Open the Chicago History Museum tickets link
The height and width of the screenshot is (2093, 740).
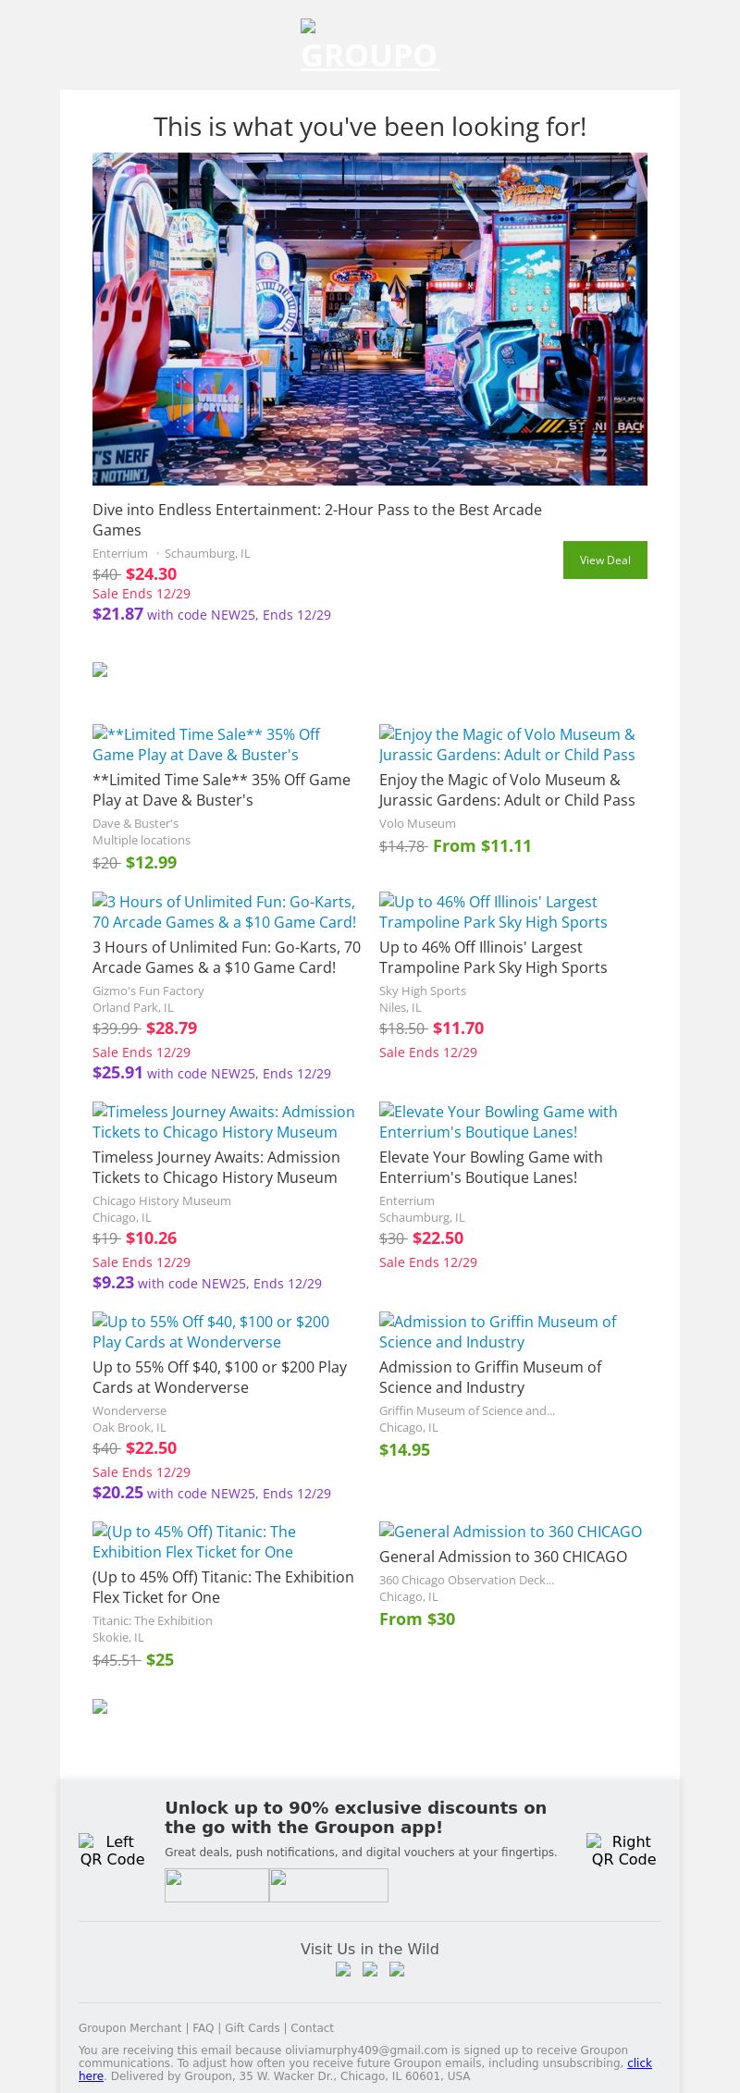click(x=223, y=1122)
